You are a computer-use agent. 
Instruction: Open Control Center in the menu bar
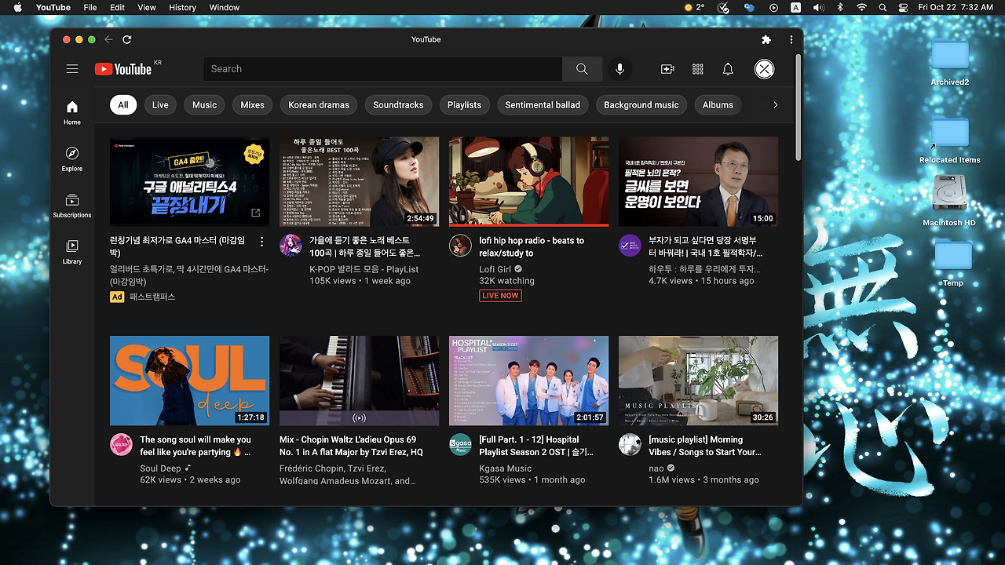(904, 7)
